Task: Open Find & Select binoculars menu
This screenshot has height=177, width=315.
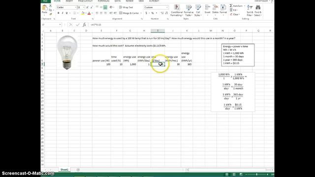Action: [258, 10]
